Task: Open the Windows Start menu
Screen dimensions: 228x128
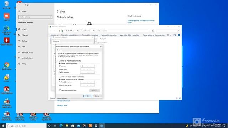Action: (x=3, y=126)
